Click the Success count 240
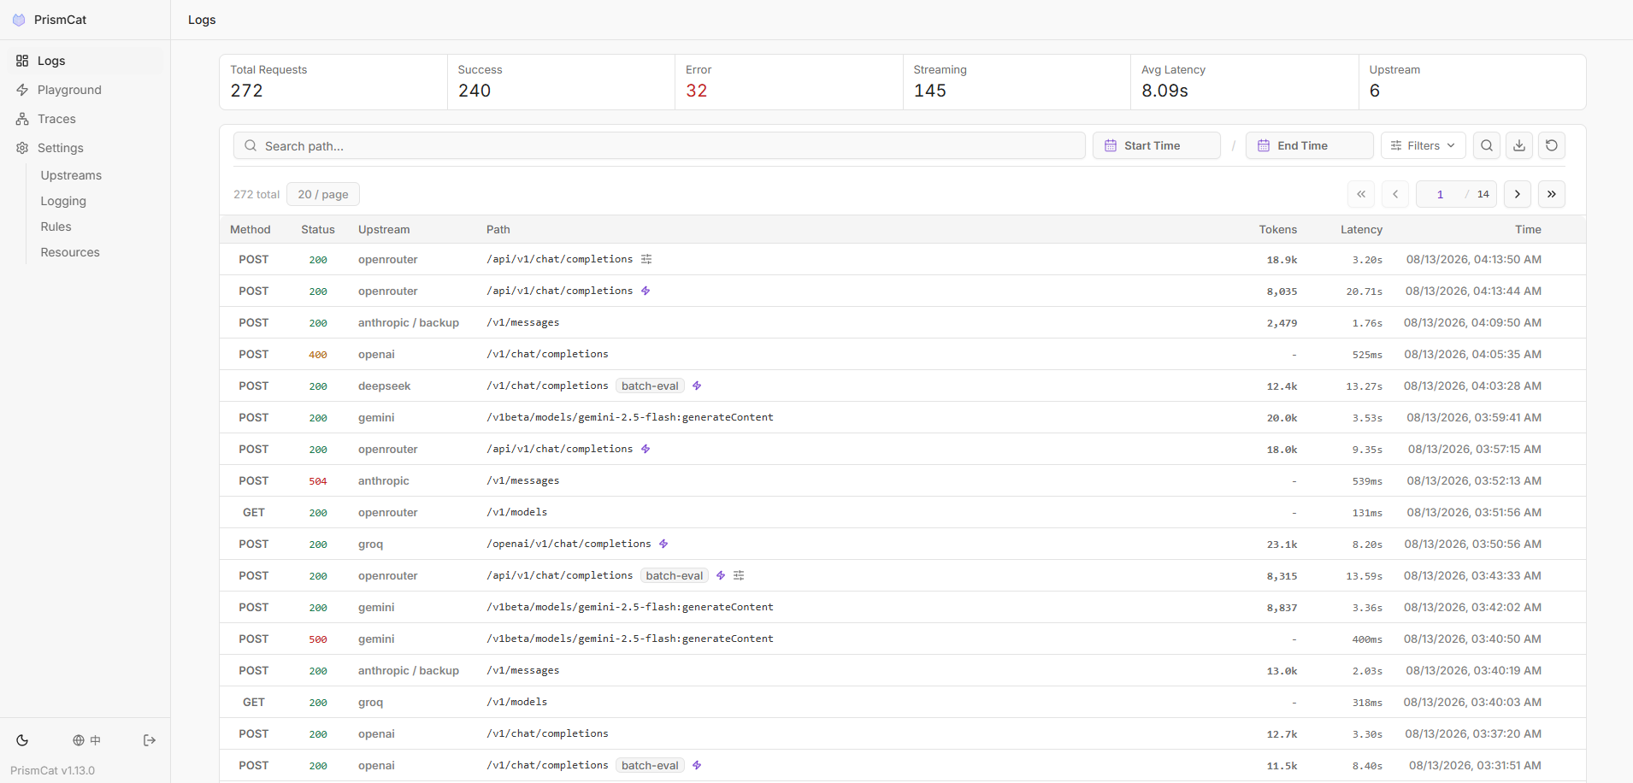Image resolution: width=1633 pixels, height=783 pixels. [475, 91]
